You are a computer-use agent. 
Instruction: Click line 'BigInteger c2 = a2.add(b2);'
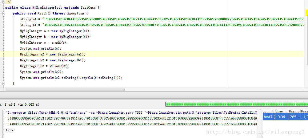point(45,66)
